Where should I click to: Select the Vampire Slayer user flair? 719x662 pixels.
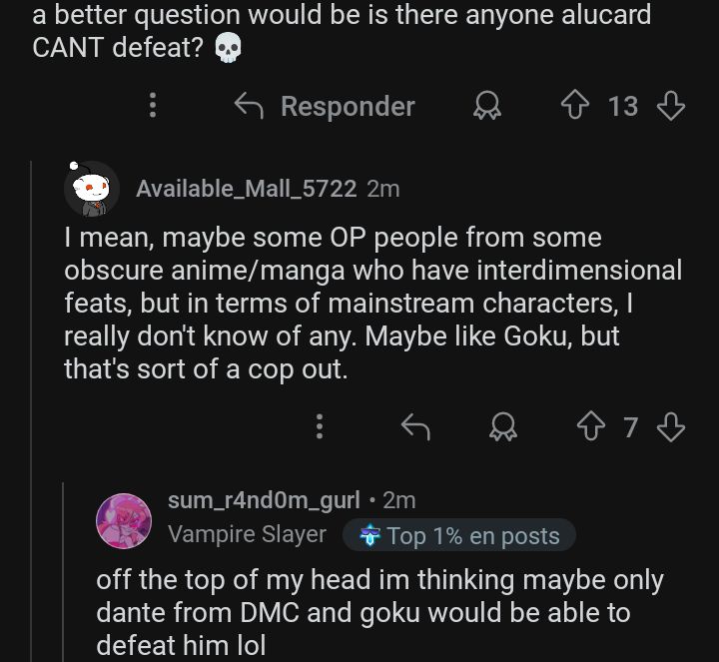247,535
